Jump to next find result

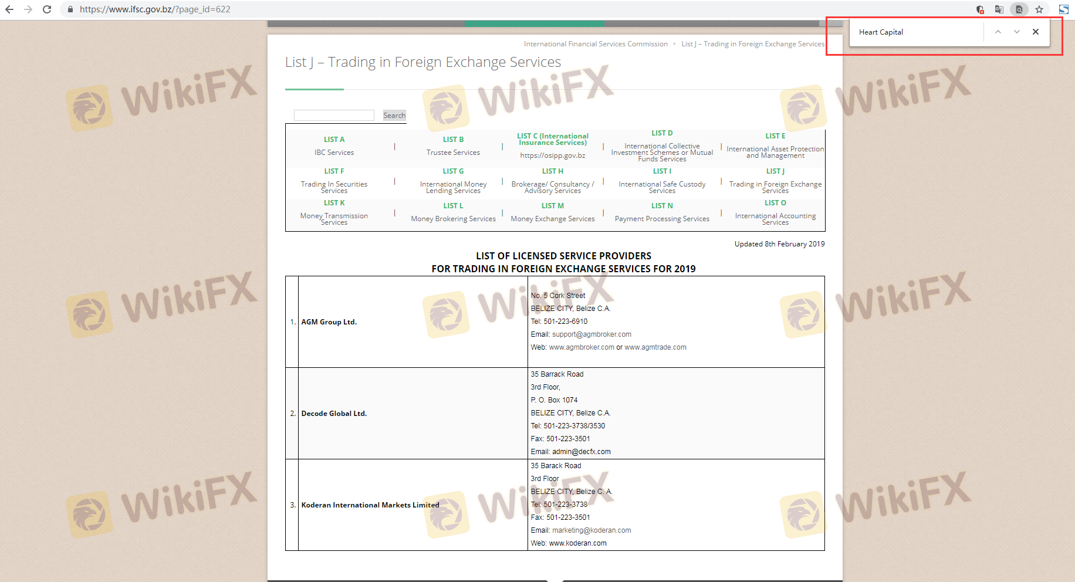click(x=1017, y=32)
